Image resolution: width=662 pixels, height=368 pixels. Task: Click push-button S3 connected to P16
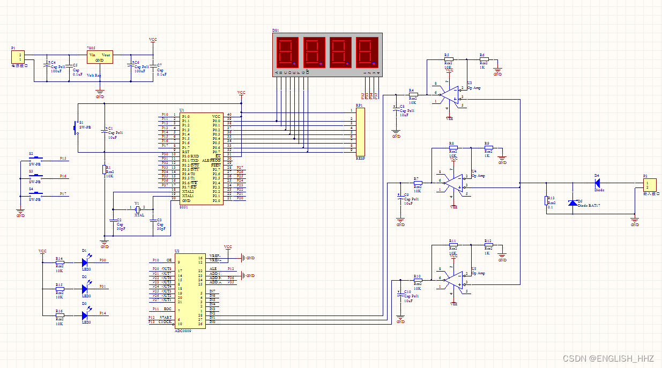pos(36,177)
